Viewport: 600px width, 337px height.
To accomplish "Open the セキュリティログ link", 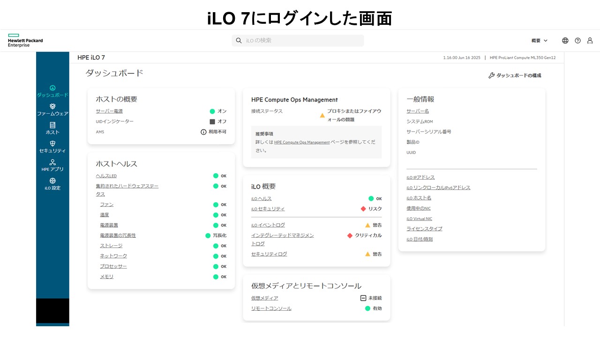I will 269,254.
